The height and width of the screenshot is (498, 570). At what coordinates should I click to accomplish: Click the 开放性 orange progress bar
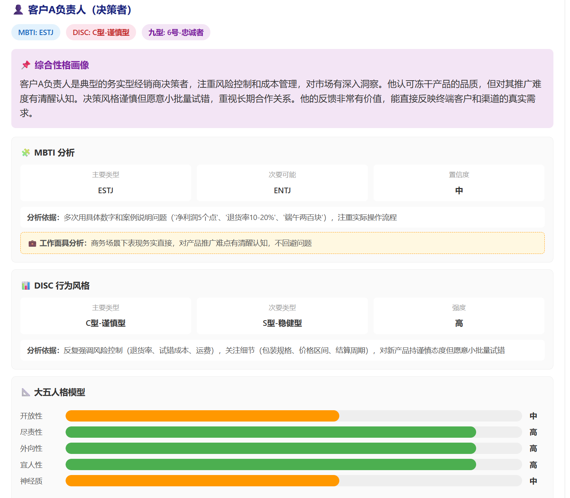coord(202,416)
